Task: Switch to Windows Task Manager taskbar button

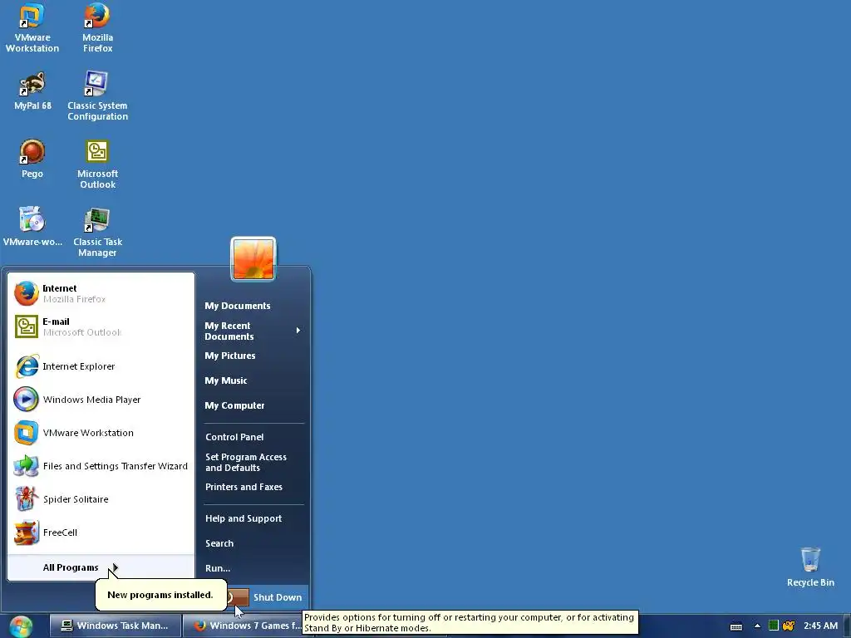Action: [x=115, y=626]
